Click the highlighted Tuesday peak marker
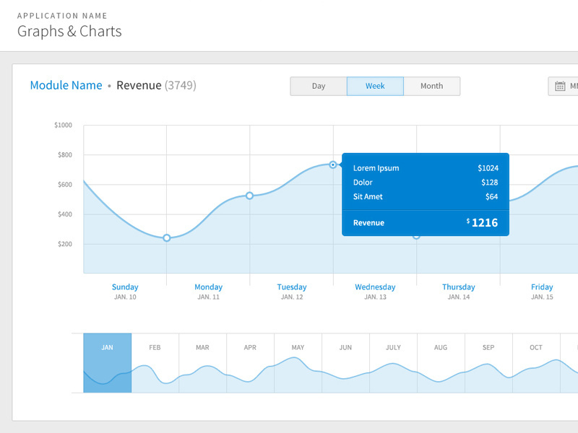578x433 pixels. [333, 165]
